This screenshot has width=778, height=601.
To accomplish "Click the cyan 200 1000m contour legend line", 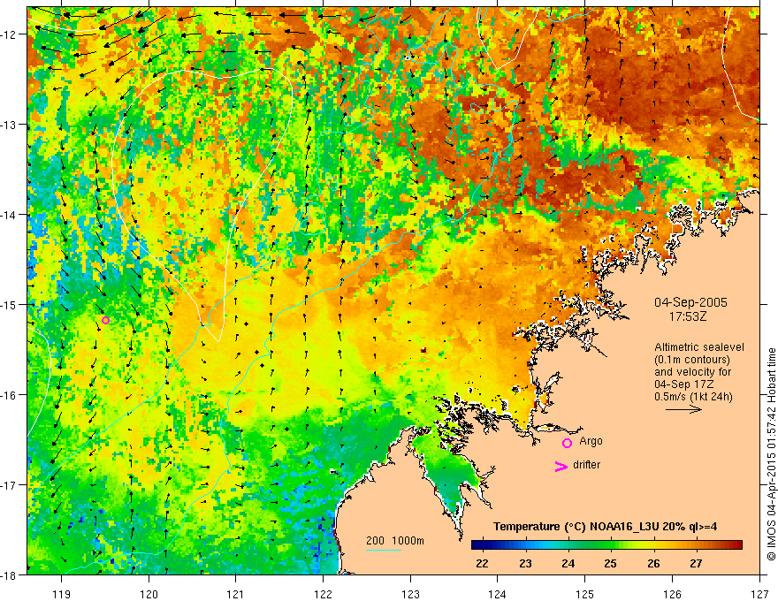I will coord(384,550).
